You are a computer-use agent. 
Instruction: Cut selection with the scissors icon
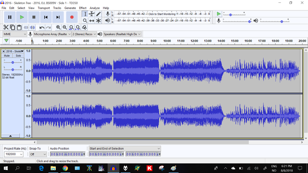[6, 27]
